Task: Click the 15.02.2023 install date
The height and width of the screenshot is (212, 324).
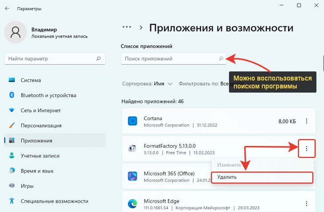Action: pos(204,153)
